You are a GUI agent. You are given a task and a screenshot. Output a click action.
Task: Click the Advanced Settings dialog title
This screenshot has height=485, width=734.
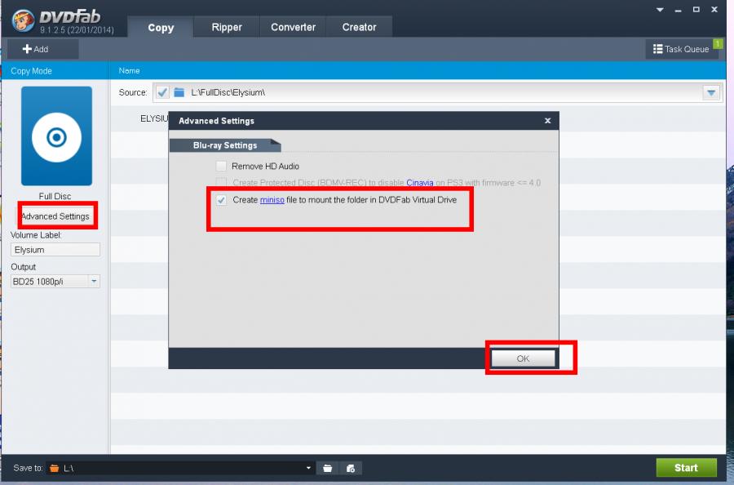tap(216, 121)
